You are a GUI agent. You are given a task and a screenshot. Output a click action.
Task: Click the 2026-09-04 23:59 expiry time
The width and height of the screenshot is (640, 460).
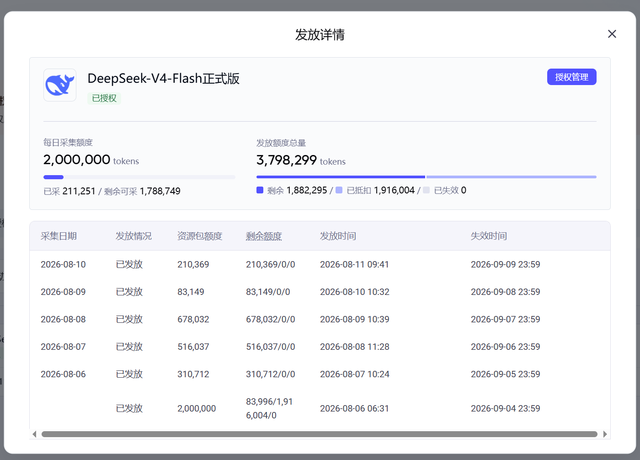coord(506,408)
